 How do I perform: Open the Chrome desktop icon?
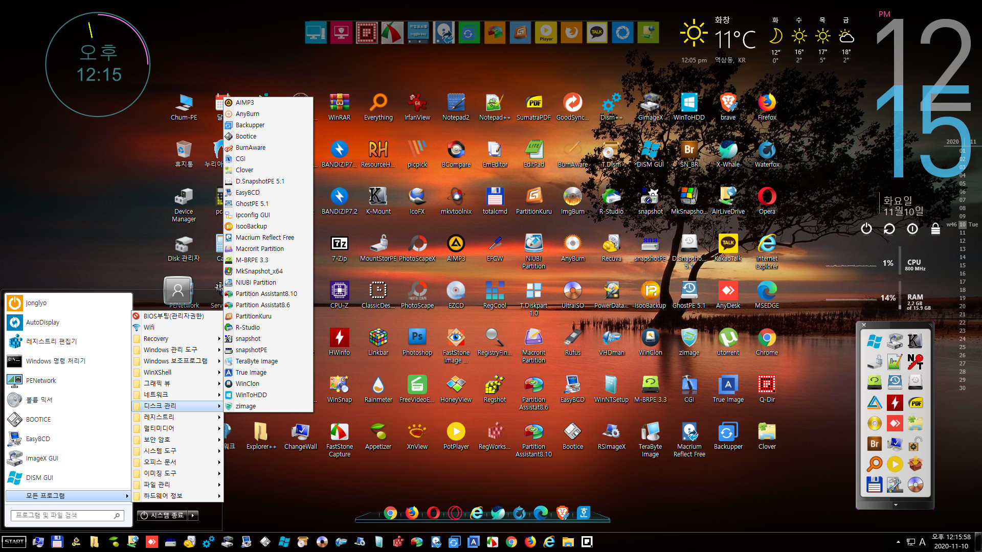(767, 342)
